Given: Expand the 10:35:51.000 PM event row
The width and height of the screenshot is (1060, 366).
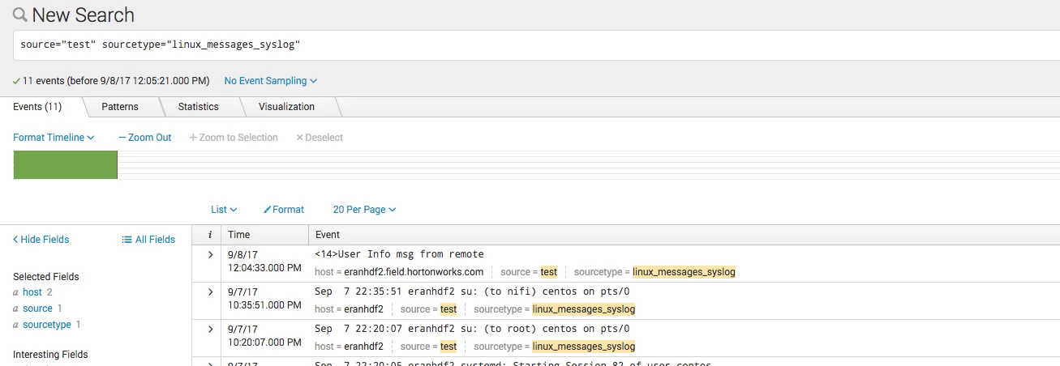Looking at the screenshot, I should (x=210, y=292).
